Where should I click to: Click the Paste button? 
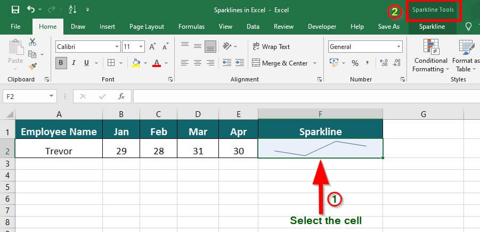(x=15, y=54)
